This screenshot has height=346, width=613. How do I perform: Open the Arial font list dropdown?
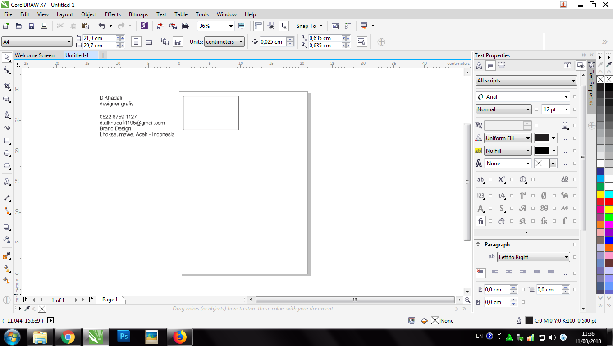pos(566,97)
